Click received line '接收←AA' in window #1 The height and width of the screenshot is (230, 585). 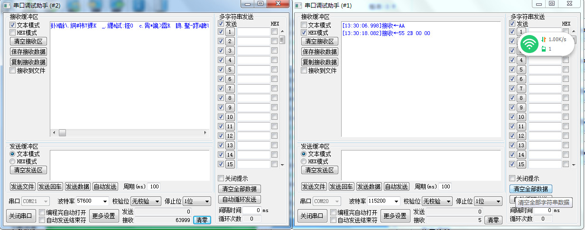click(374, 26)
